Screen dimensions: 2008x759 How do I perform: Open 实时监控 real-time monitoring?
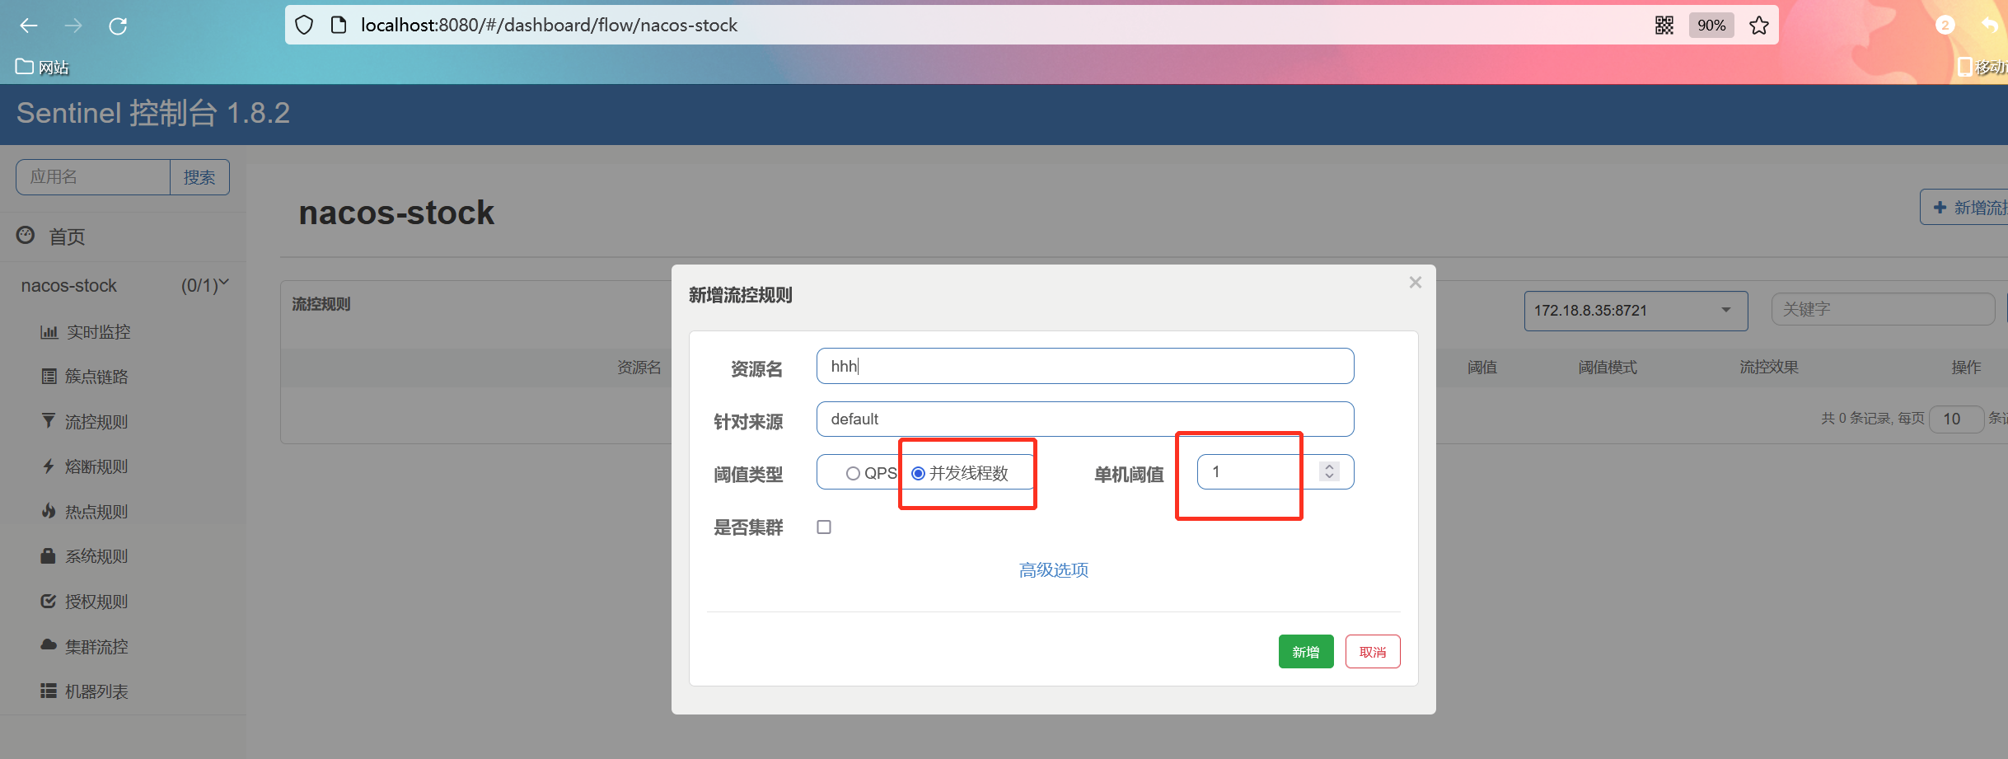pos(98,331)
